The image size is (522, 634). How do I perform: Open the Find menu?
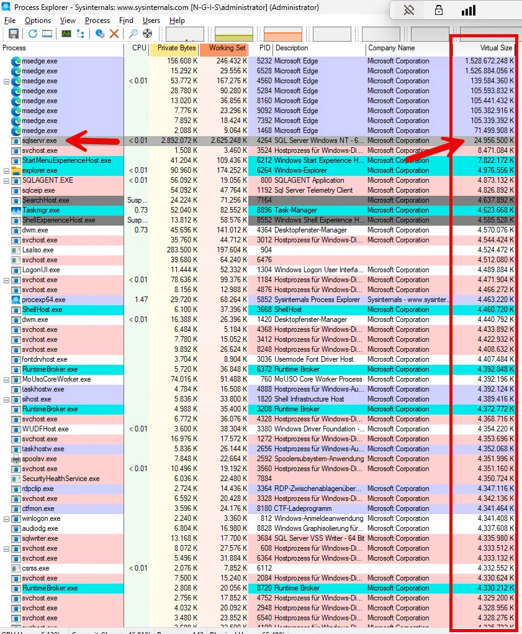tap(126, 21)
